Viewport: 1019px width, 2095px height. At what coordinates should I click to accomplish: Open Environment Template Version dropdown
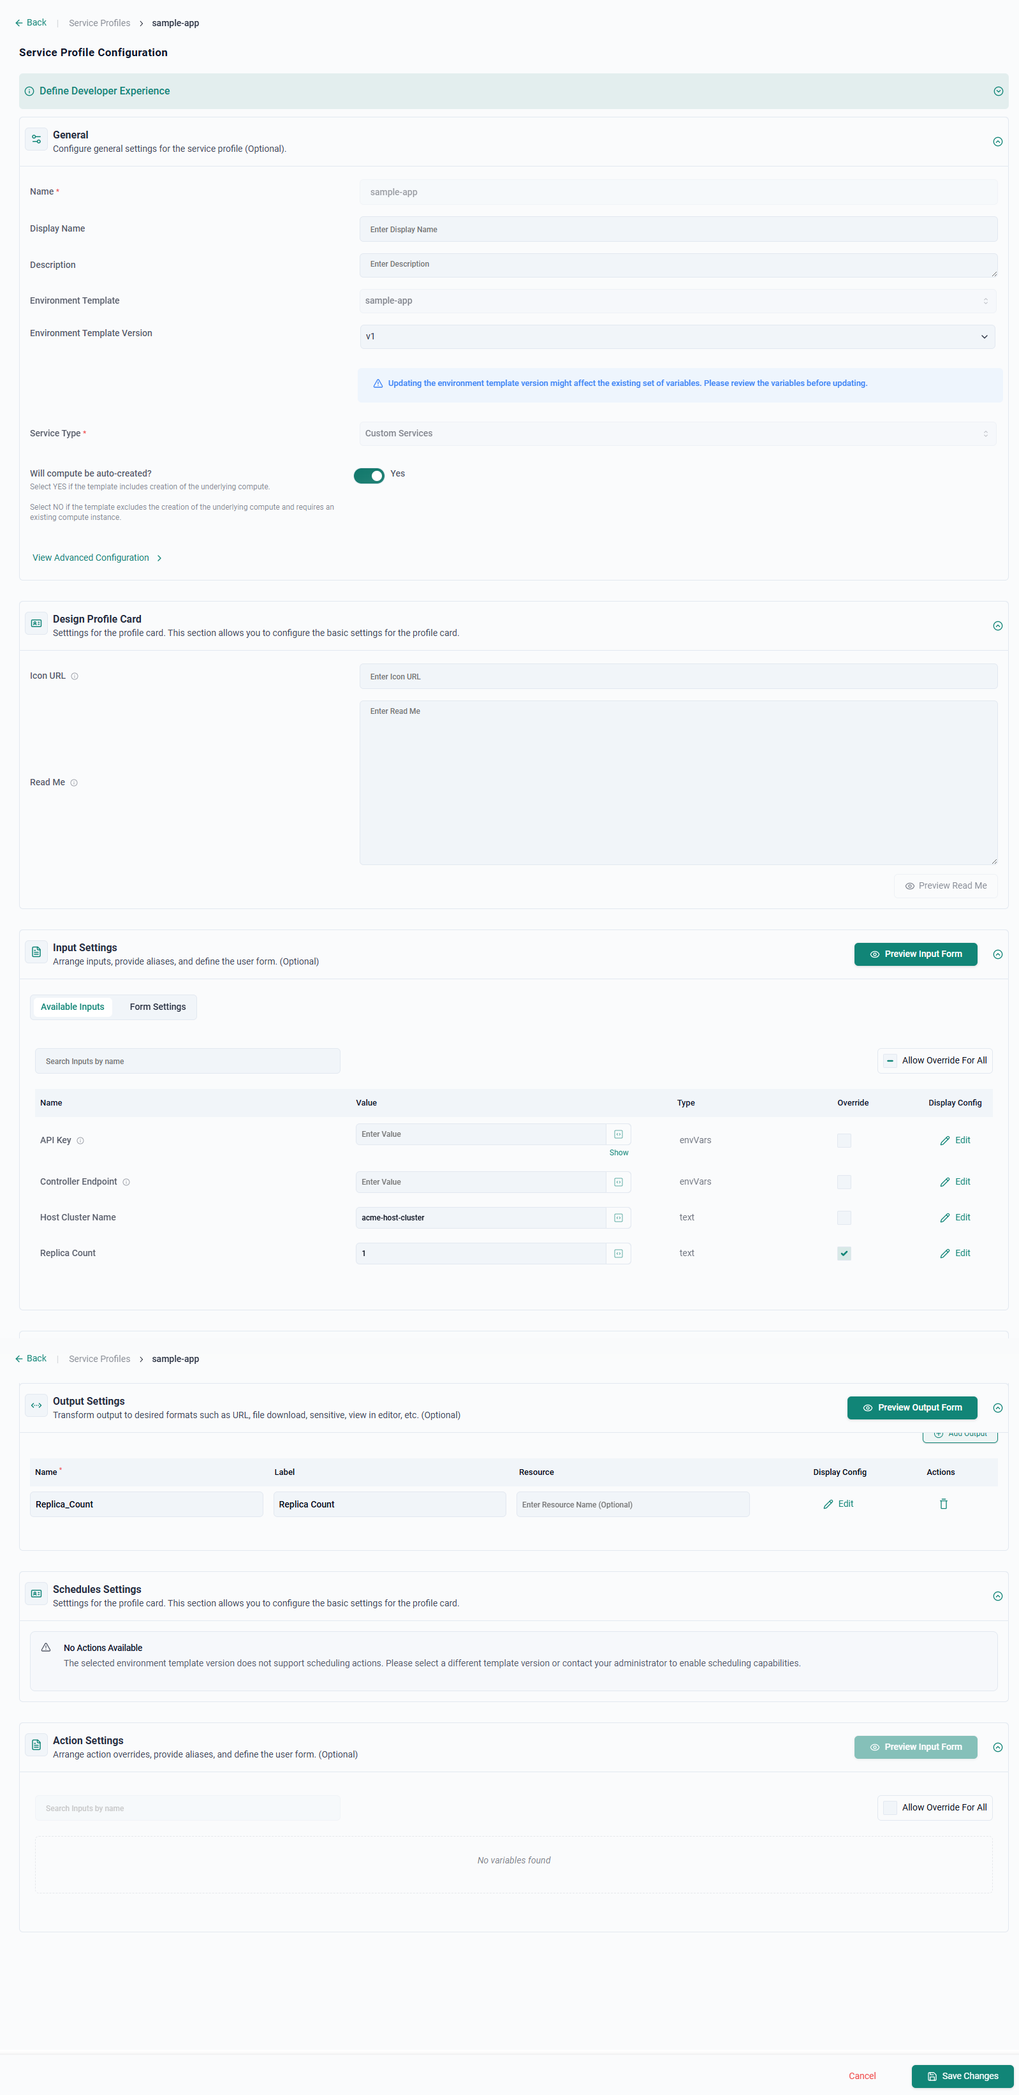click(677, 337)
